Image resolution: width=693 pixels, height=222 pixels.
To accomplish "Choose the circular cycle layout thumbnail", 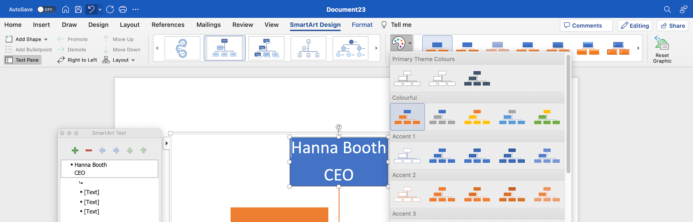I will pyautogui.click(x=182, y=48).
